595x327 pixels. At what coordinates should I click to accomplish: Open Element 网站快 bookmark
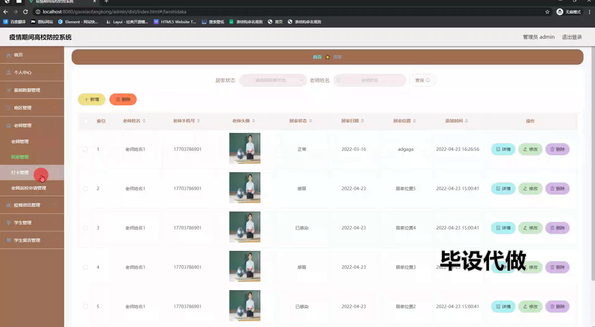[x=78, y=22]
